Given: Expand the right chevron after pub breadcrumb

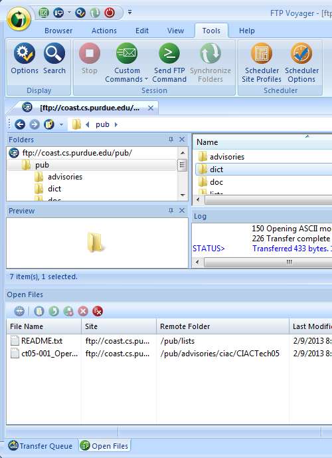Looking at the screenshot, I should pos(116,125).
